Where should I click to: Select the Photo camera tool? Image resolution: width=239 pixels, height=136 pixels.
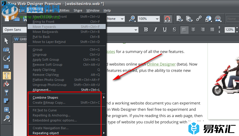point(7,49)
